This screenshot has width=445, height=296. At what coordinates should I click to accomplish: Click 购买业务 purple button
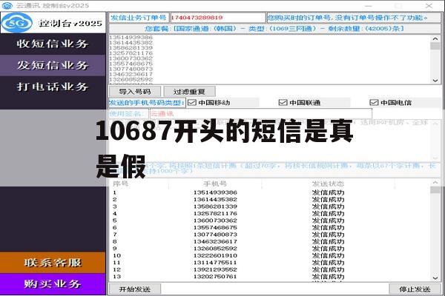(53, 284)
